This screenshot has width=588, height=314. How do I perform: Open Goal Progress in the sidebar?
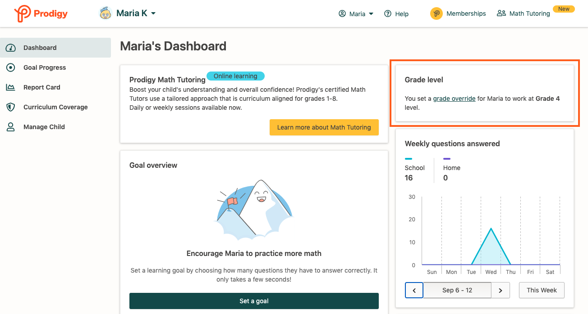(55, 67)
